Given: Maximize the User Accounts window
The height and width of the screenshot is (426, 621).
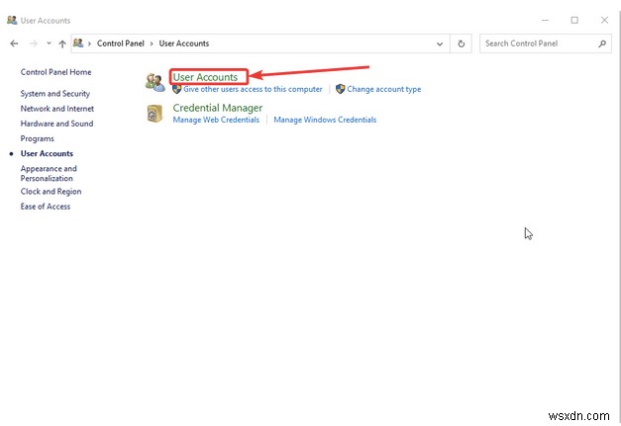Looking at the screenshot, I should coord(574,20).
